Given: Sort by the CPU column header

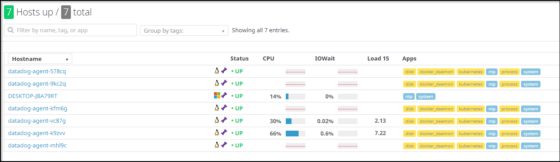Looking at the screenshot, I should (x=268, y=59).
